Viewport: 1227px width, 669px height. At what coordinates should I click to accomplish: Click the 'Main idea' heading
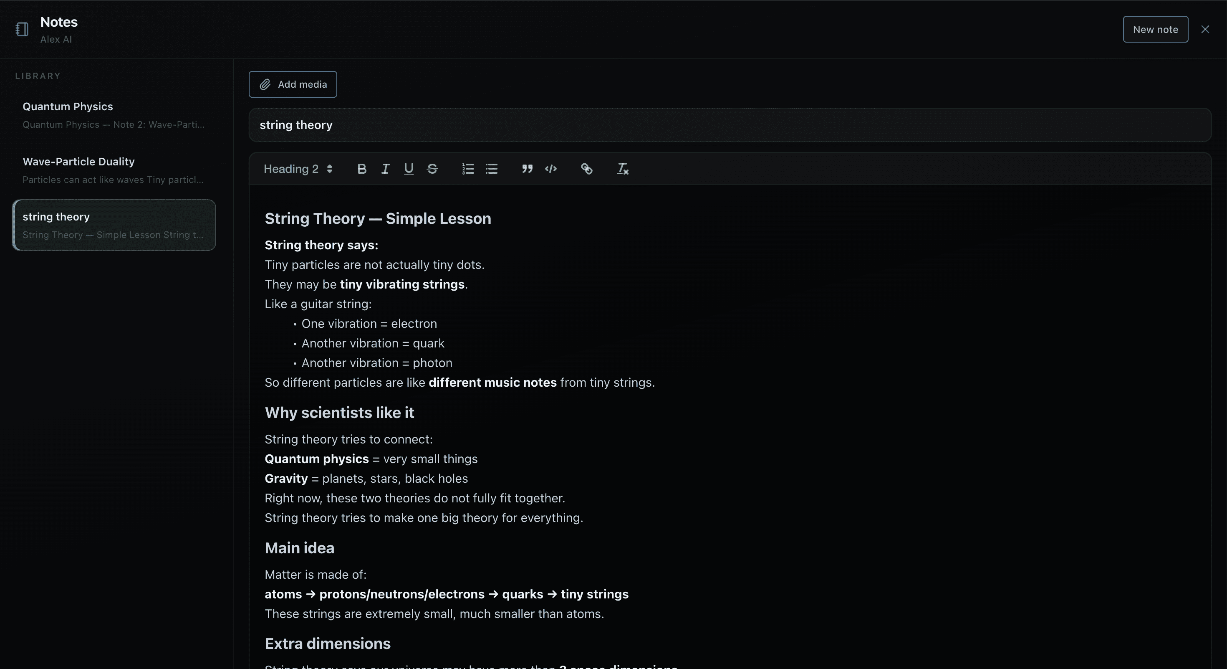(x=299, y=548)
